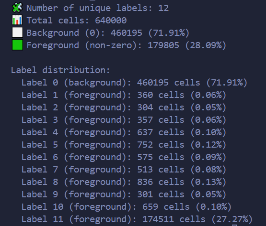Click the 'Label distribution:' heading

60,70
